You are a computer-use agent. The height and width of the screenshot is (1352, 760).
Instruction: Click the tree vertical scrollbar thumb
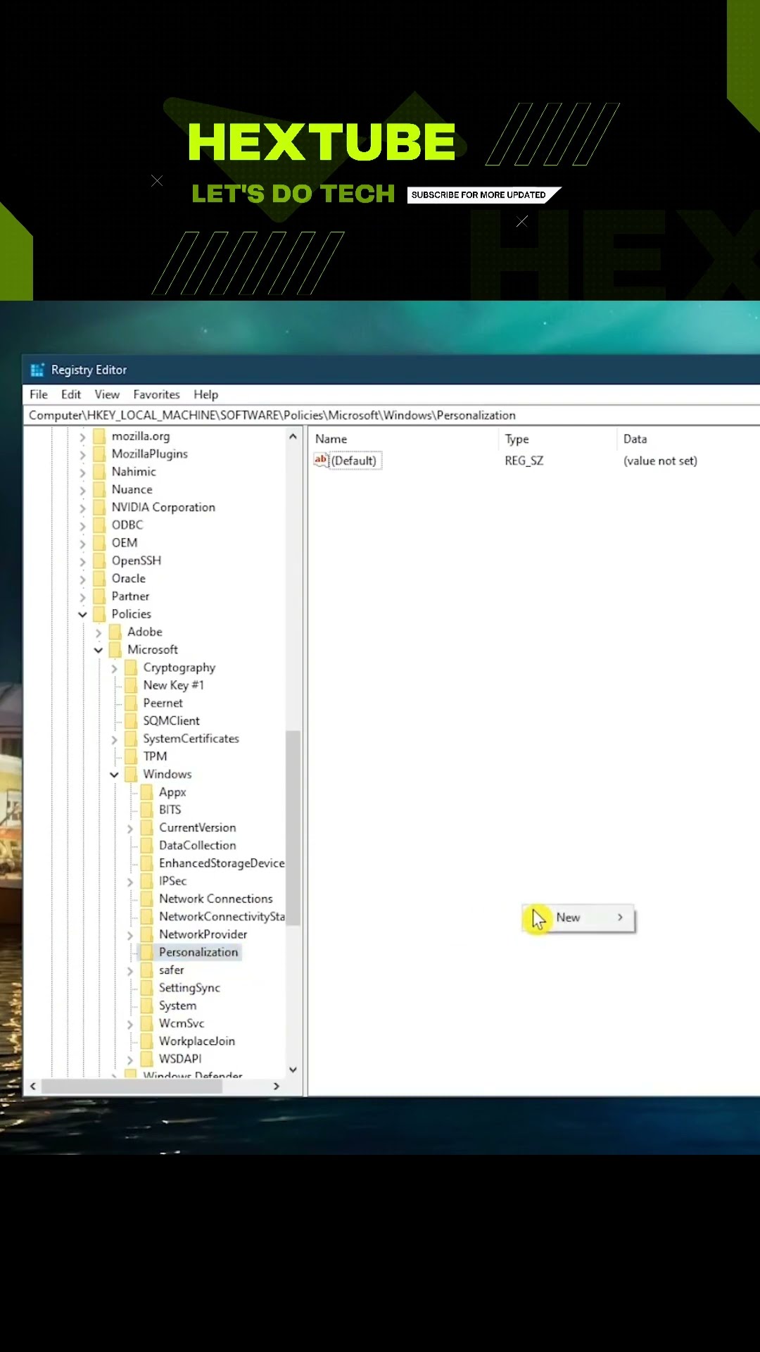[x=293, y=827]
